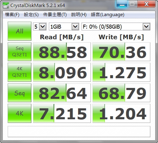The width and height of the screenshot is (158, 143).
Task: Run all benchmarks with the All button
Action: coord(20,31)
